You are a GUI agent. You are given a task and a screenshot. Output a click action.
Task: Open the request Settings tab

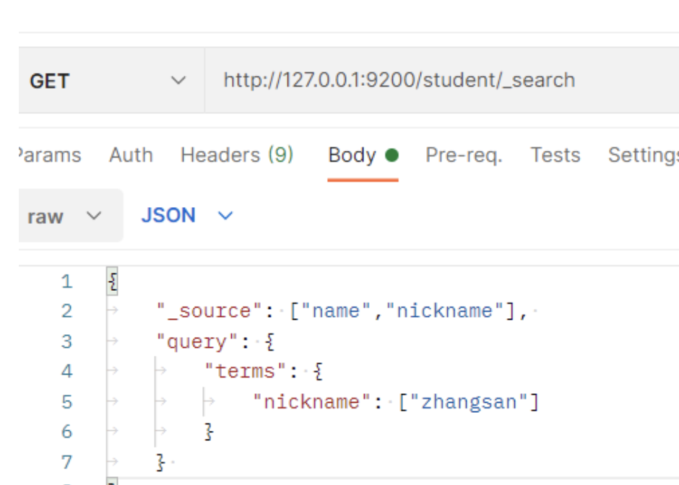coord(642,155)
